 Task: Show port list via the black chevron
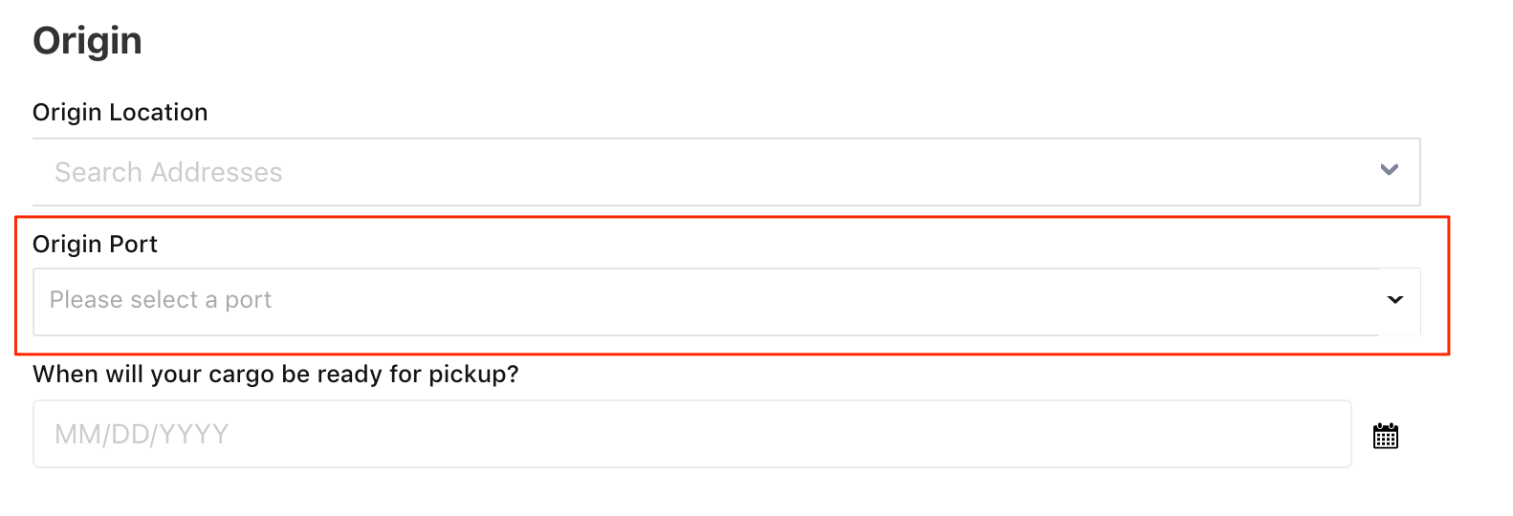pos(1395,300)
